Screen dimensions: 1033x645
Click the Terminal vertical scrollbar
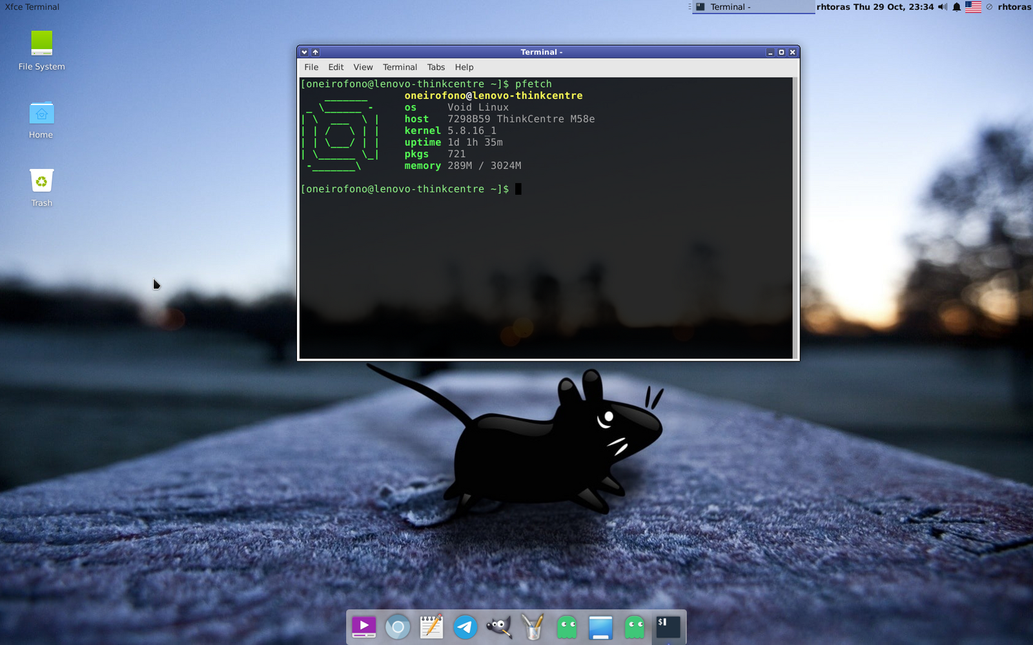(x=795, y=218)
